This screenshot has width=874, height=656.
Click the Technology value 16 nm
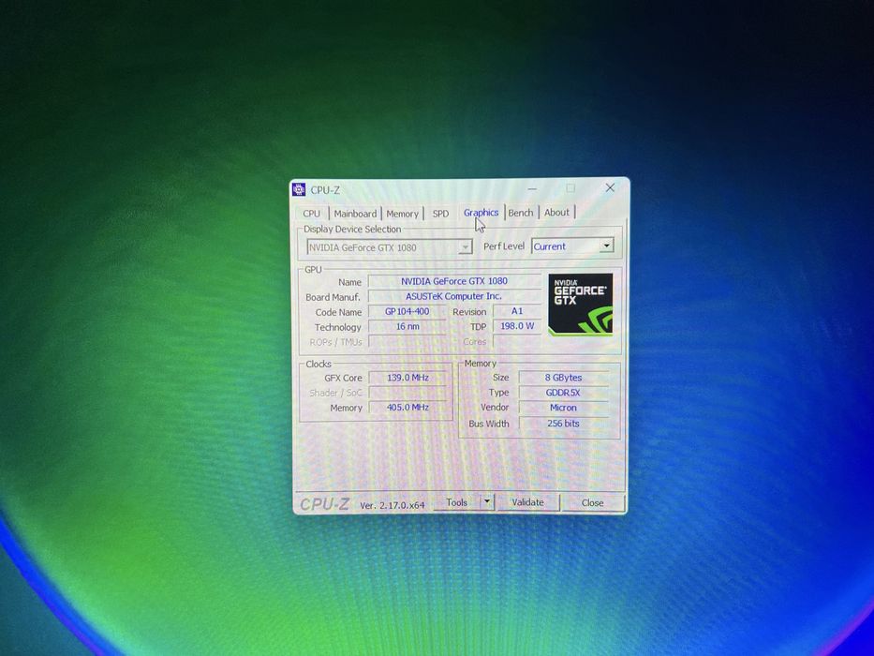coord(407,326)
